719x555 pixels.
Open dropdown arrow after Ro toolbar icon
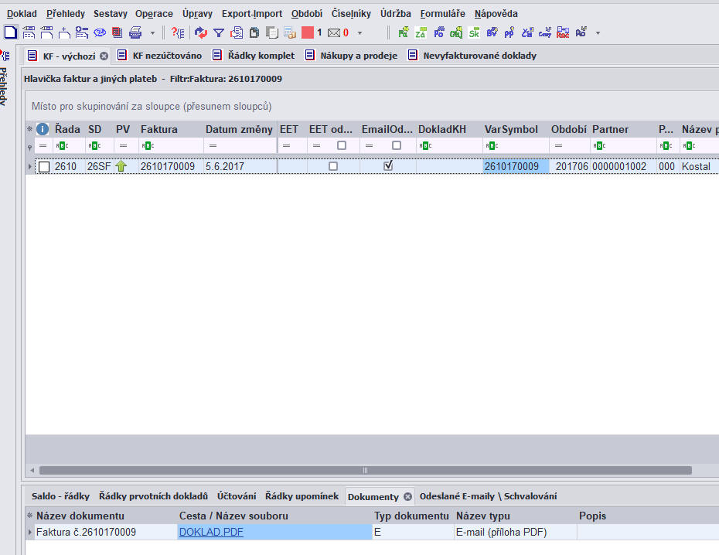tap(598, 33)
